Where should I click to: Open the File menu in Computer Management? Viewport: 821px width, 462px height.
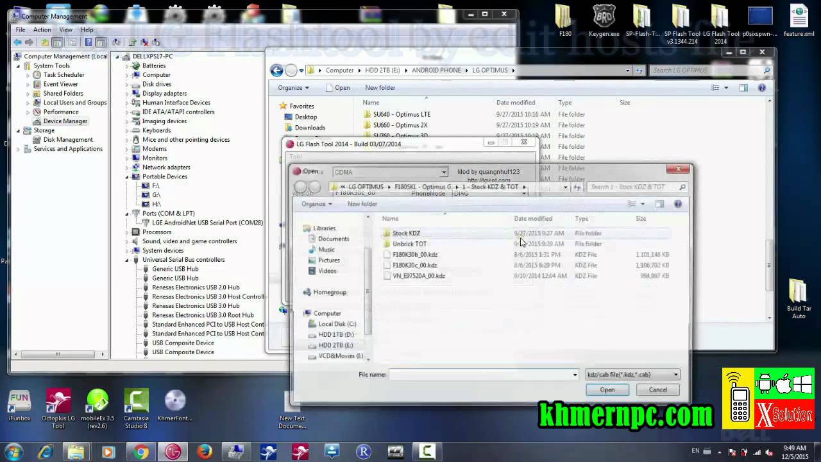point(21,30)
